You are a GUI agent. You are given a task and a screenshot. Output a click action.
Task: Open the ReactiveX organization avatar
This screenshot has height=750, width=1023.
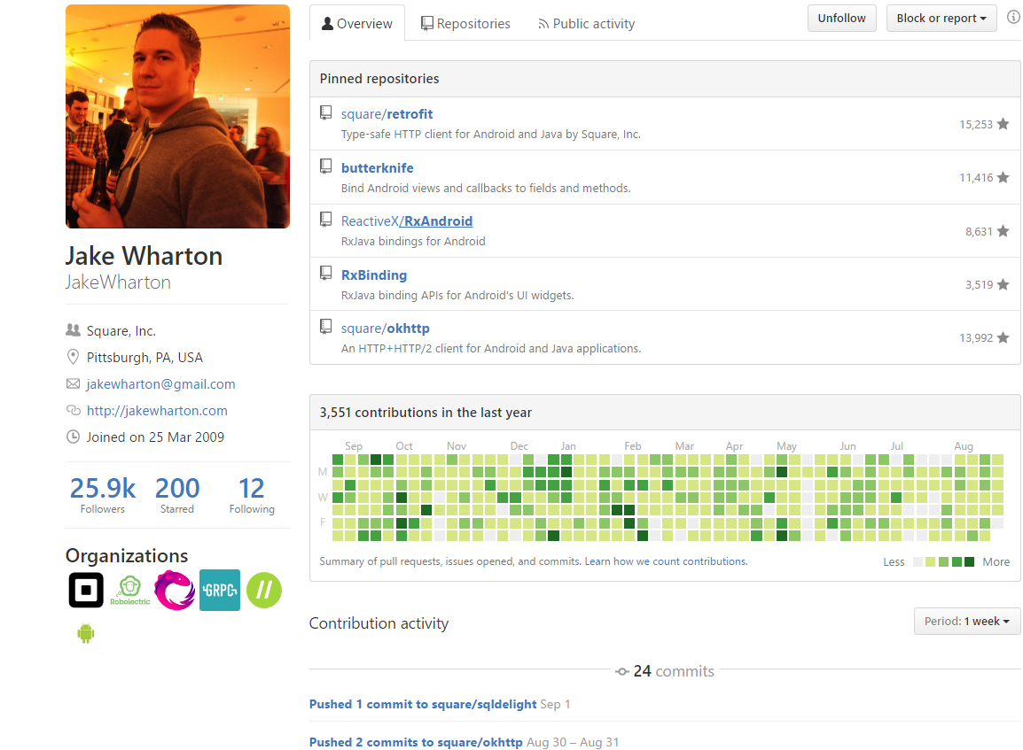coord(175,590)
